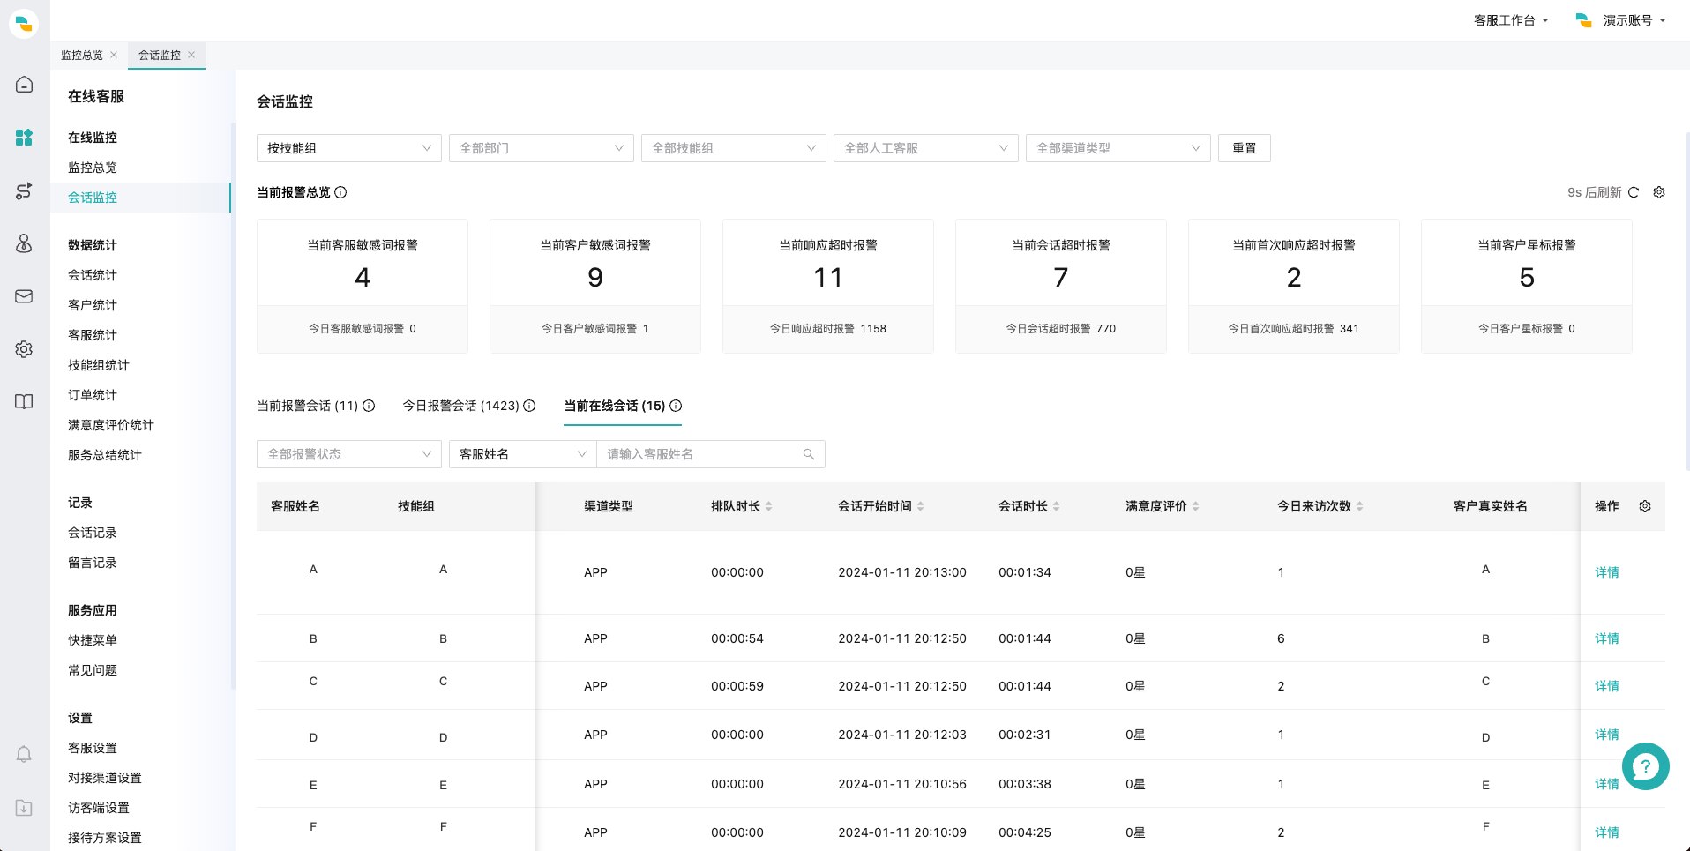This screenshot has width=1690, height=851.
Task: Open the notification bell icon
Action: (24, 754)
